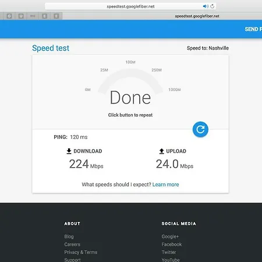This screenshot has height=262, width=262.
Task: Open the Blog link in the footer
Action: pos(69,236)
